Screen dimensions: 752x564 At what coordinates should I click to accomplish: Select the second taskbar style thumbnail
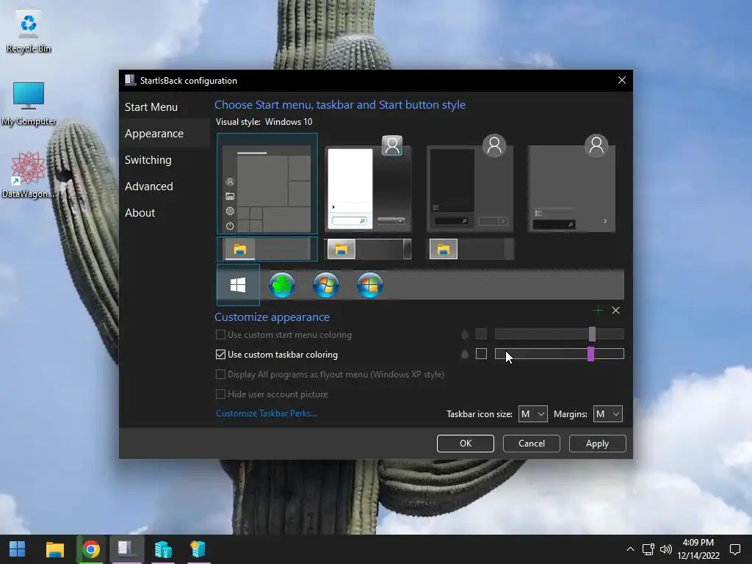point(369,249)
